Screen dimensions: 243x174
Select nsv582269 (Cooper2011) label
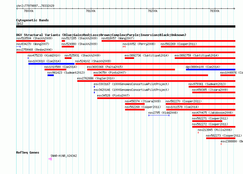point(179,44)
